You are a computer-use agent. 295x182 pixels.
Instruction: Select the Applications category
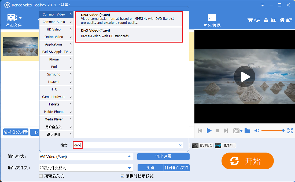point(56,44)
